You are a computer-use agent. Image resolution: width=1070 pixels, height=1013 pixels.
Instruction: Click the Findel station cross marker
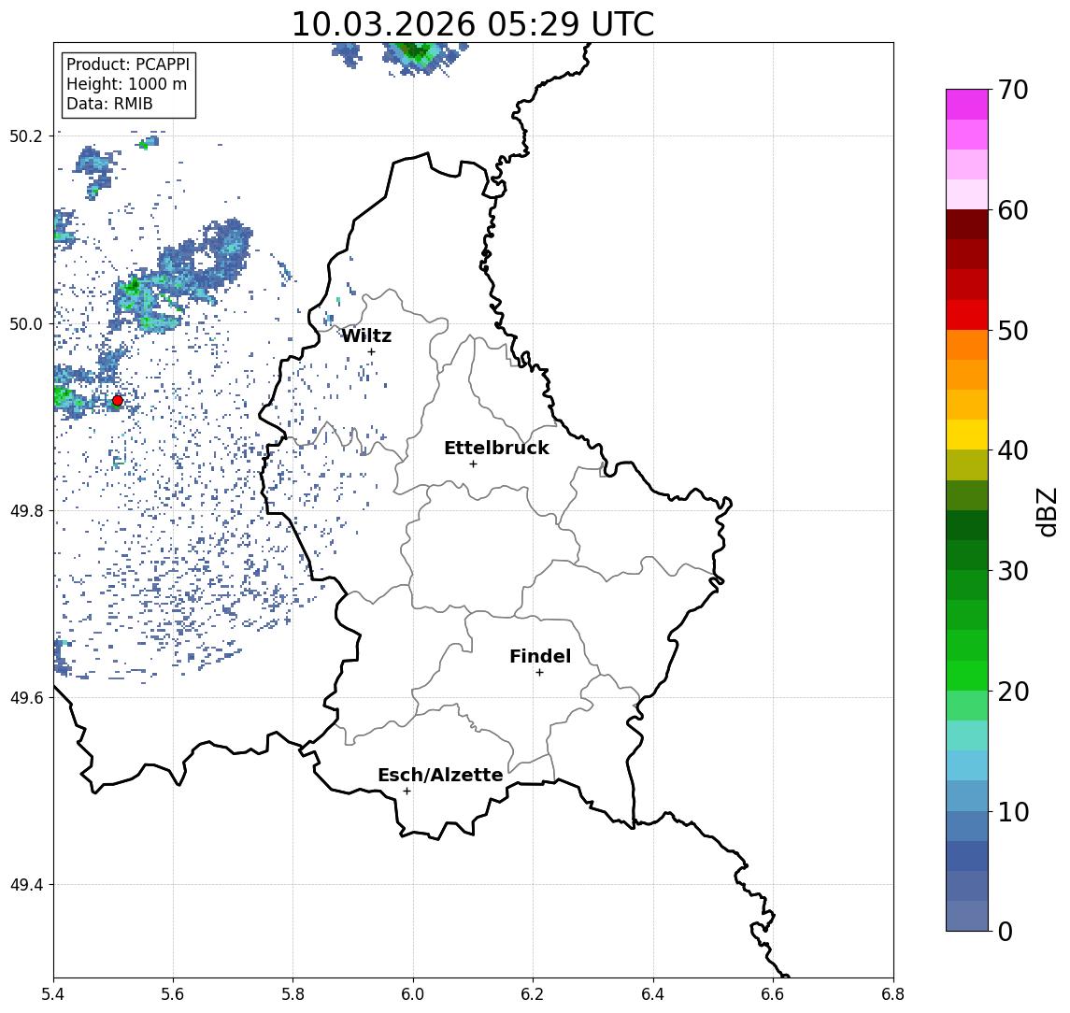[x=539, y=673]
